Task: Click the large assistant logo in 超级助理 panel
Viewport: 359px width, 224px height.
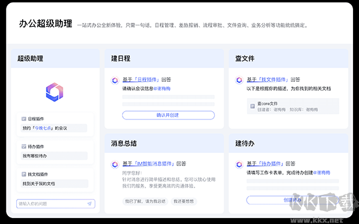Action: (x=54, y=92)
